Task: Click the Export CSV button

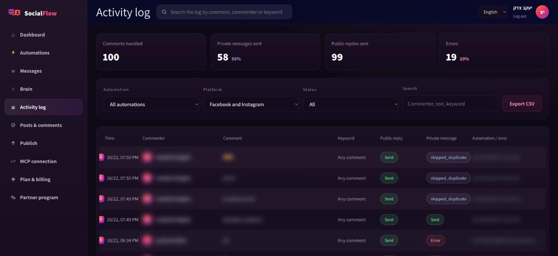Action: click(522, 104)
